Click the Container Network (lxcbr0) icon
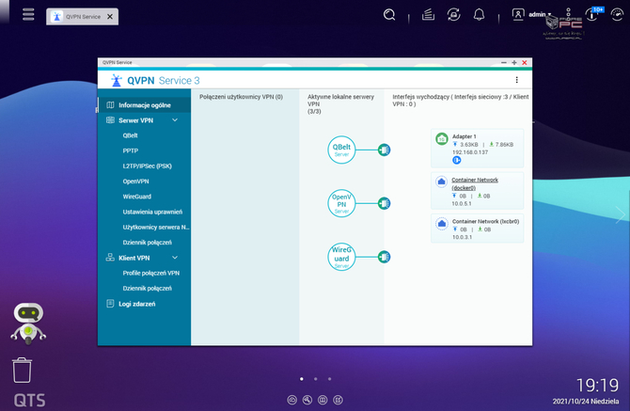The height and width of the screenshot is (411, 630). tap(442, 224)
